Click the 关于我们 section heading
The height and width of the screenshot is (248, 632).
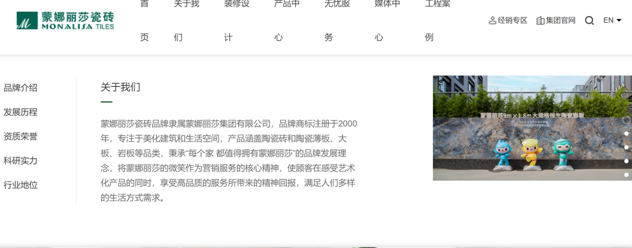point(121,87)
